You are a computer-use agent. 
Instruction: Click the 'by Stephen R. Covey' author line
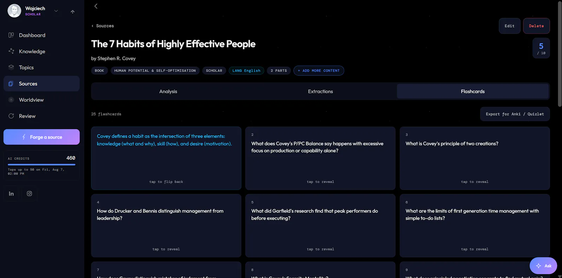113,59
